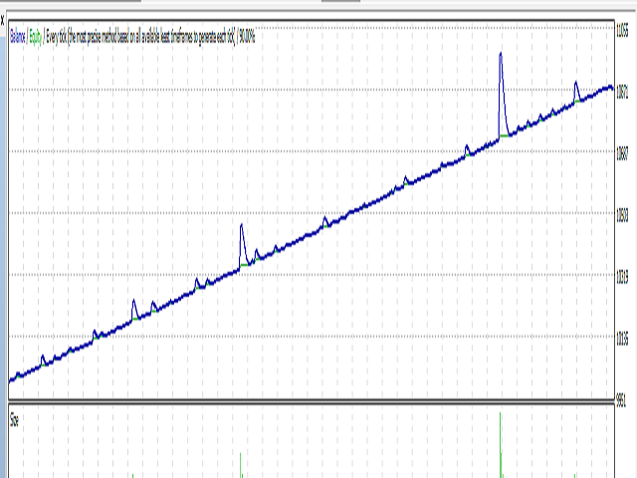Image resolution: width=637 pixels, height=478 pixels.
Task: Click the second-tallest equity spike mid-chart
Action: click(x=241, y=226)
